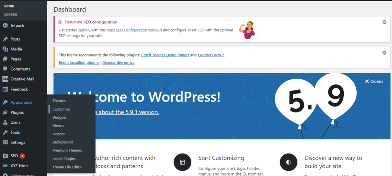The image size is (392, 176).
Task: Click the XYZ Html menu label
Action: point(19,166)
